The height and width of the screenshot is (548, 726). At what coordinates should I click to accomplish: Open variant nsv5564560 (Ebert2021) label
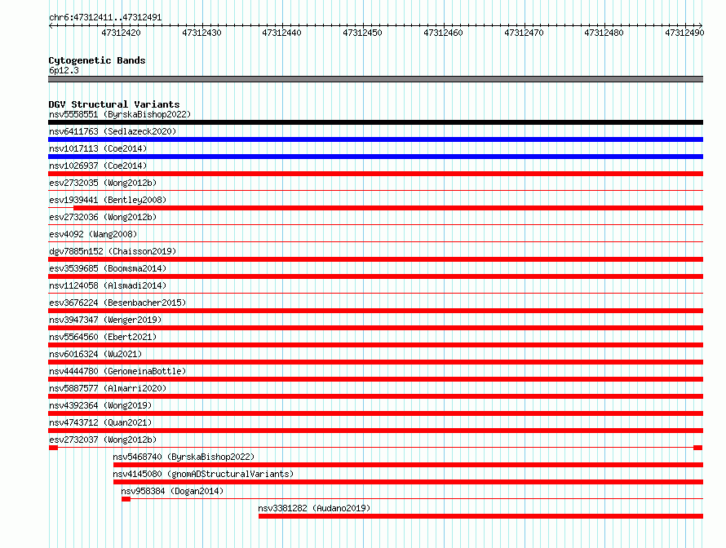(x=103, y=337)
